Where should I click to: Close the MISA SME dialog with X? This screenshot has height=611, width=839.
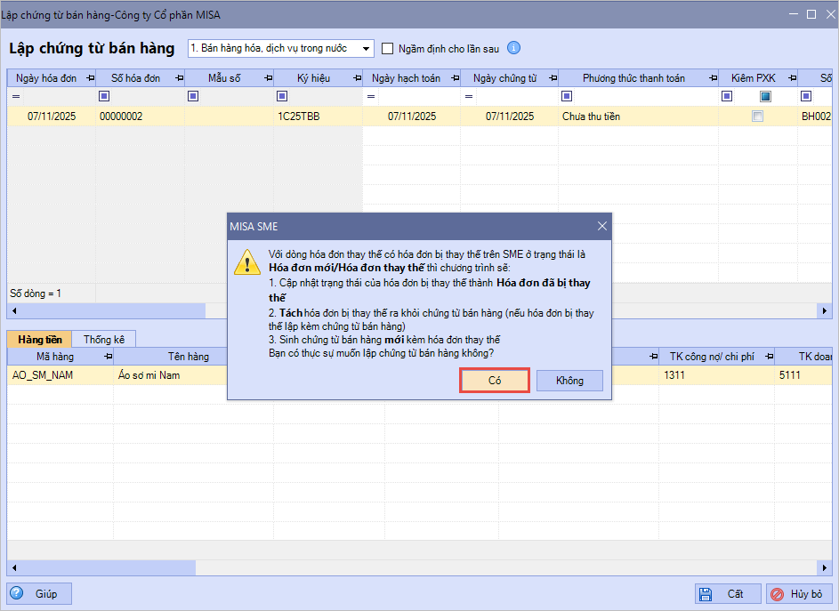pos(602,227)
